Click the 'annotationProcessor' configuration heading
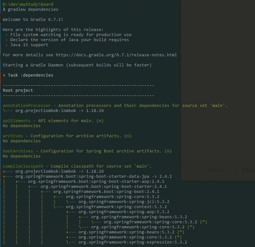Screen dimensions: 255x247 pos(27,106)
